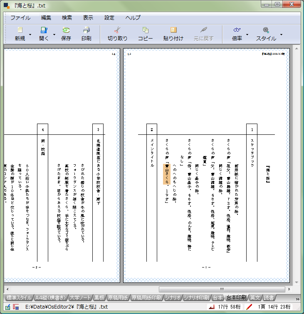Click the 1頁 14行 23桁 status entry
The image size is (304, 314).
click(274, 307)
